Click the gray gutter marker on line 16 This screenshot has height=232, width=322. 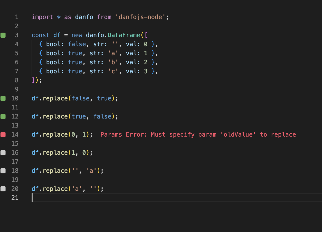(3, 153)
